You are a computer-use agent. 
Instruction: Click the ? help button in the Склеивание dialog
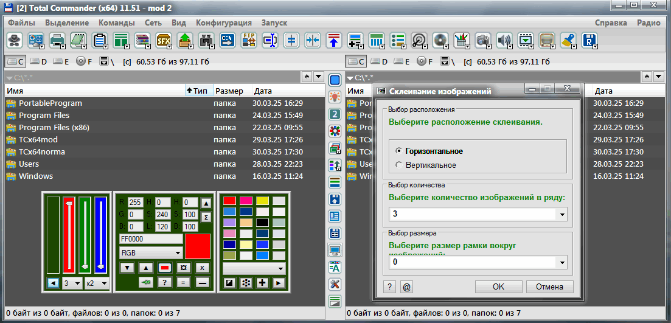389,288
